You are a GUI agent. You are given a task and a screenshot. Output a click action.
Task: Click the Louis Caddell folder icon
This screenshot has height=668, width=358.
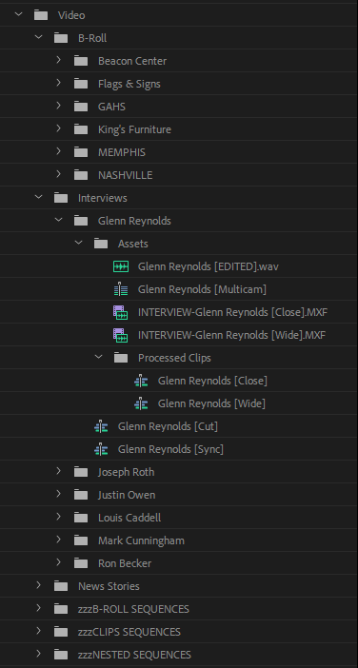pos(81,518)
